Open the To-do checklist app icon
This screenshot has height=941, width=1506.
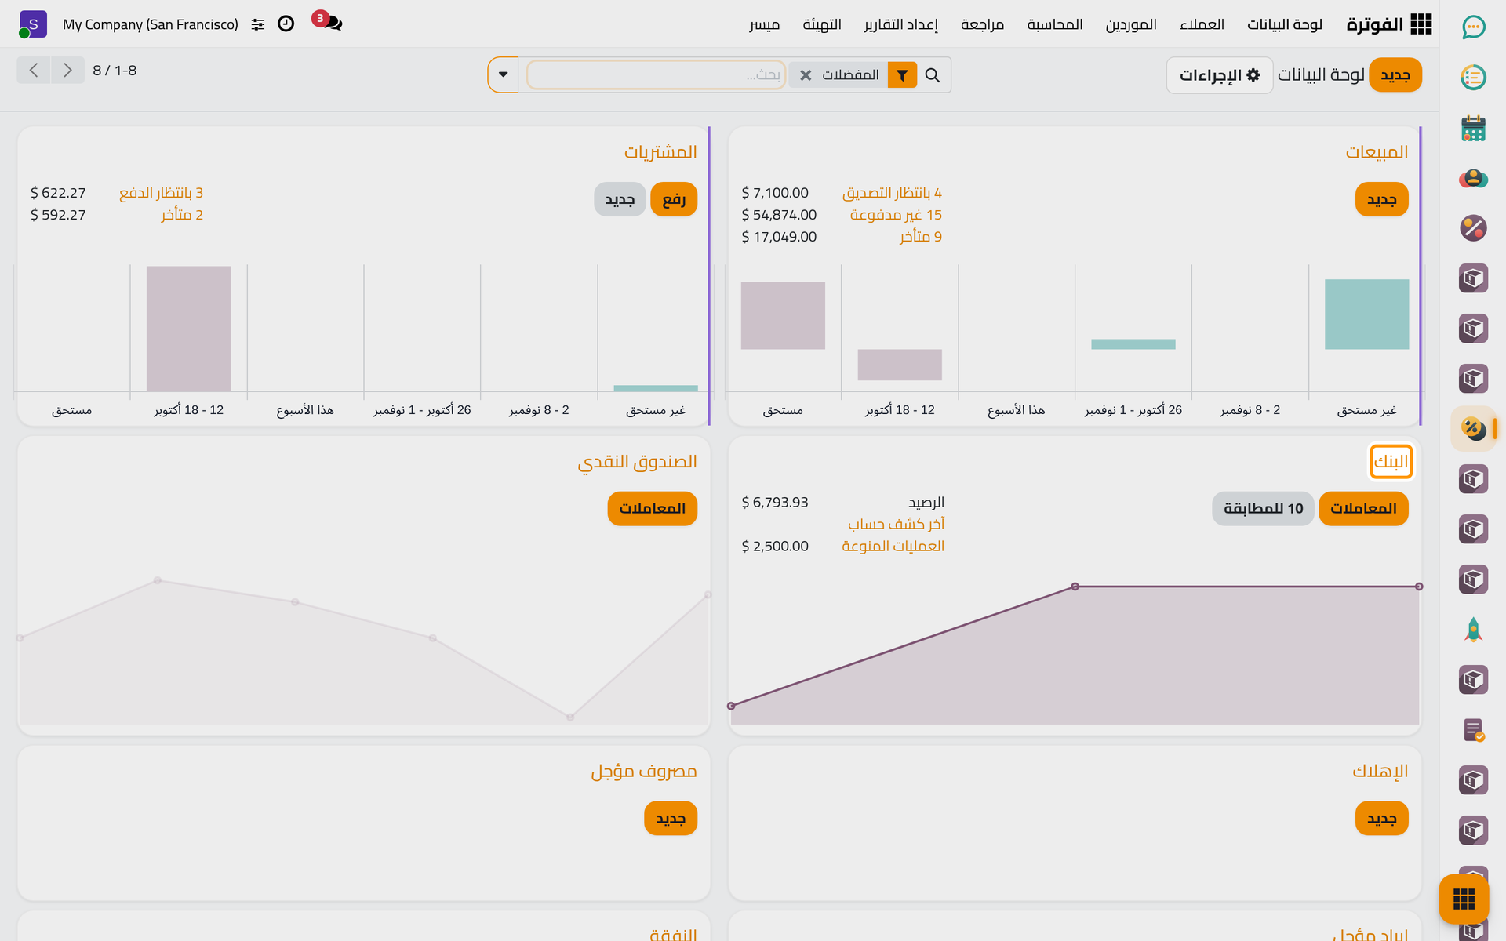(1473, 78)
